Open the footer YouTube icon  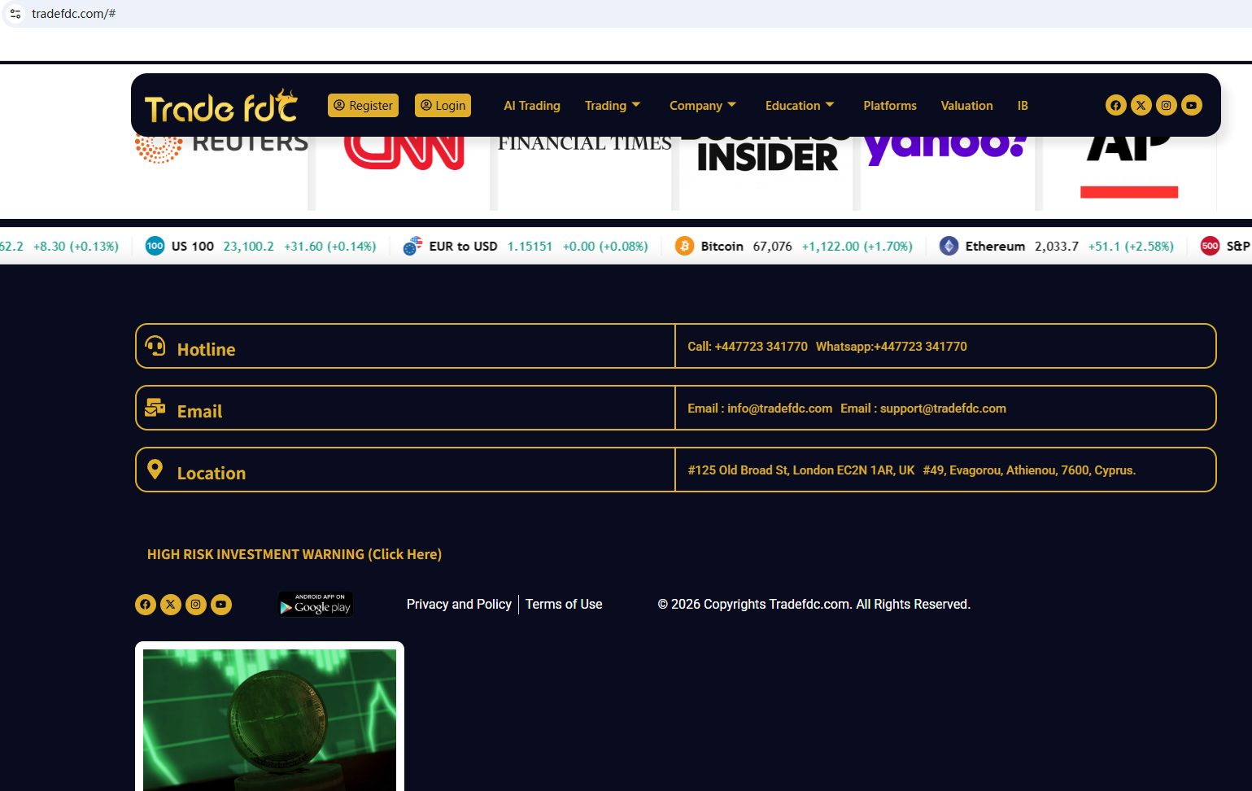(221, 604)
